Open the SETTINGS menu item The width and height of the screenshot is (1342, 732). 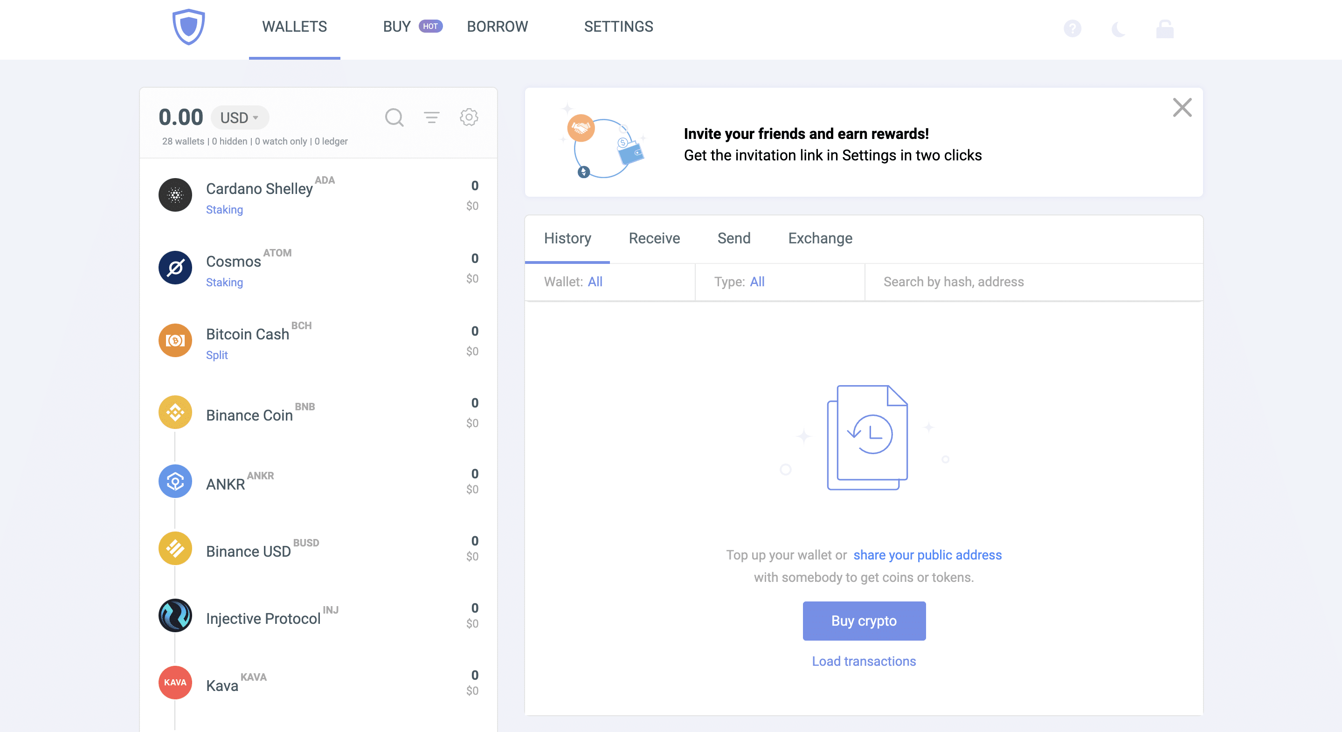[618, 27]
